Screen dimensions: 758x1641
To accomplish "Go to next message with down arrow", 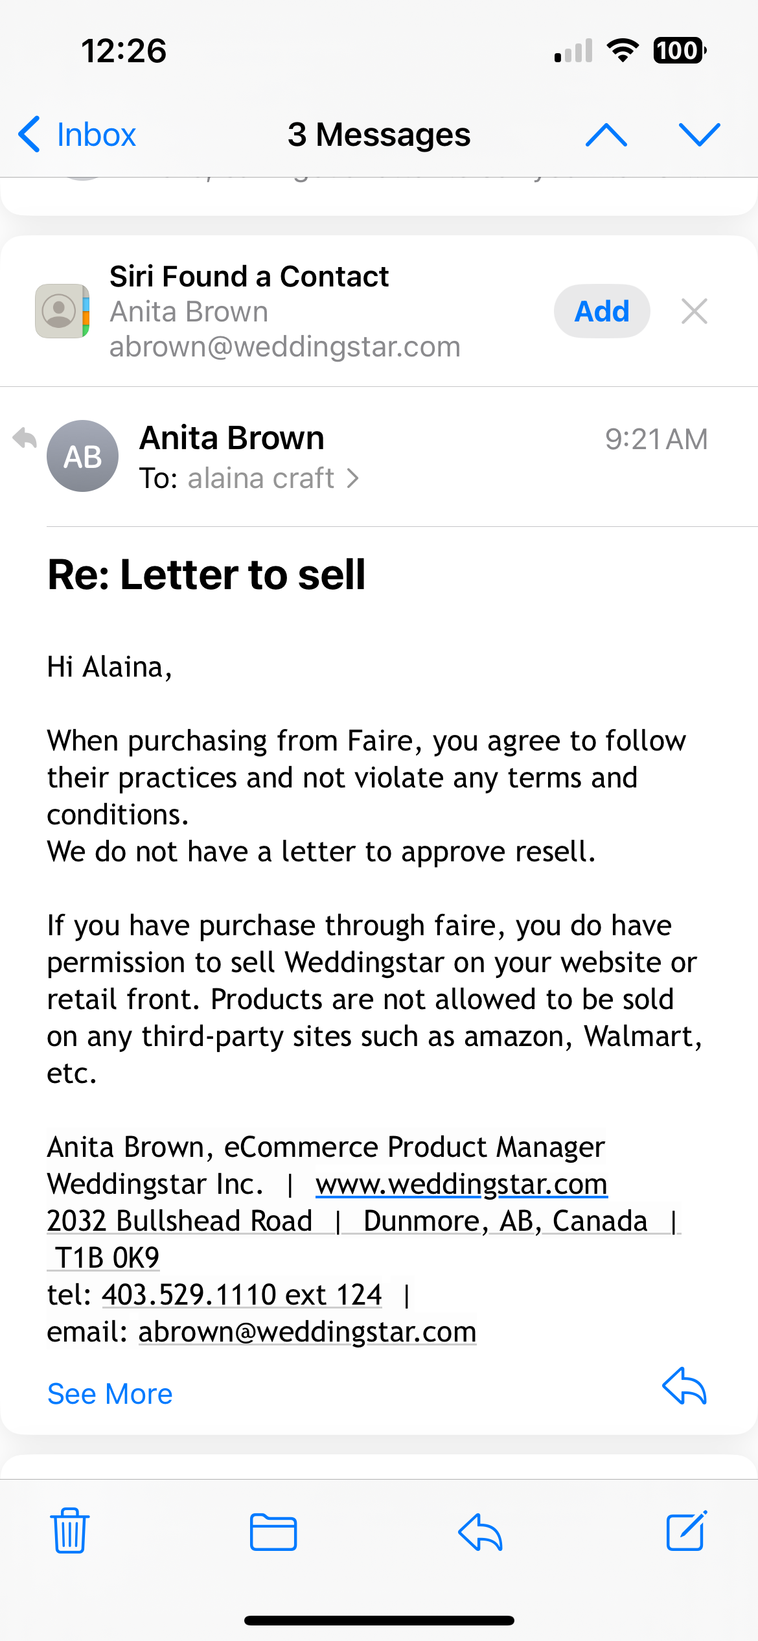I will coord(699,135).
